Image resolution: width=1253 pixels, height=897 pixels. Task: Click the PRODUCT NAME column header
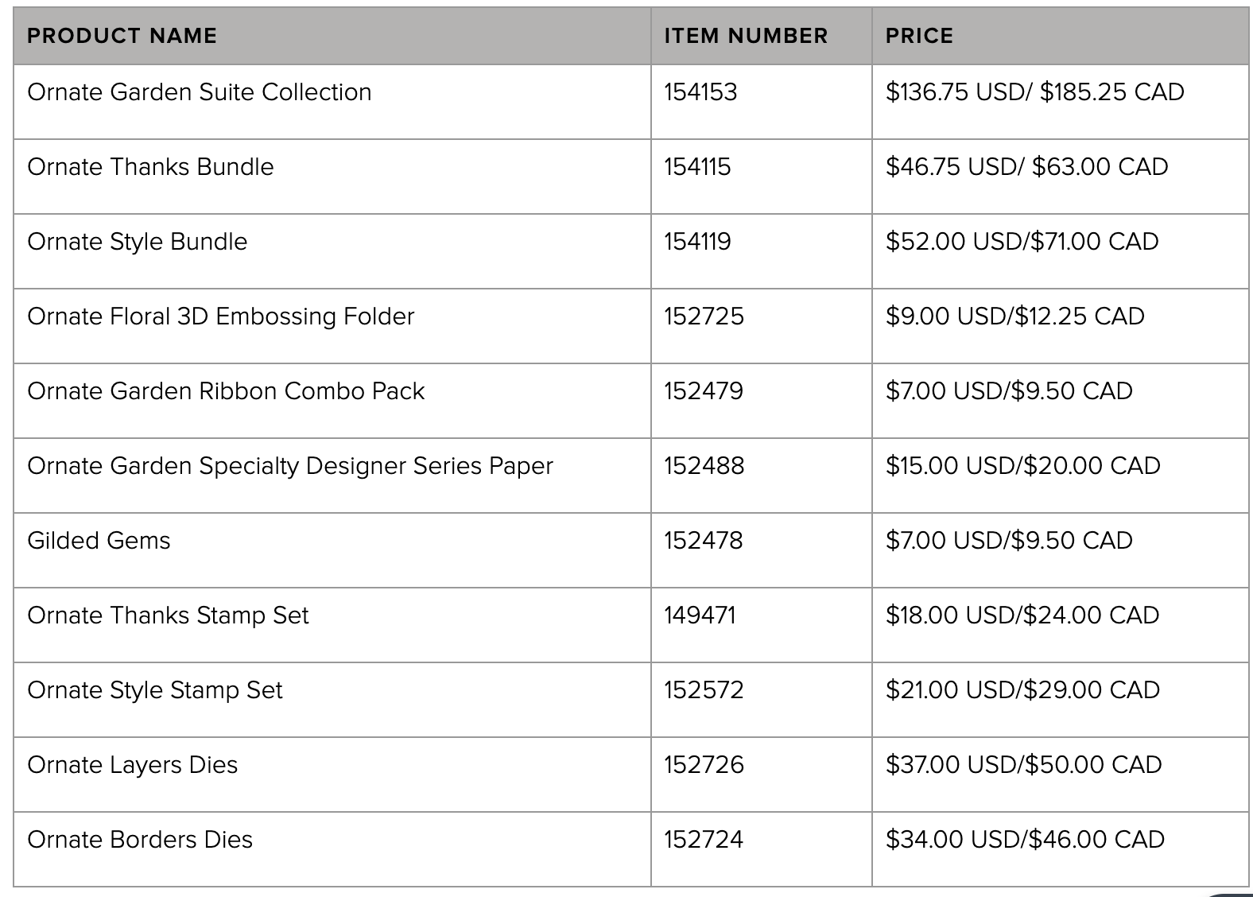(122, 36)
